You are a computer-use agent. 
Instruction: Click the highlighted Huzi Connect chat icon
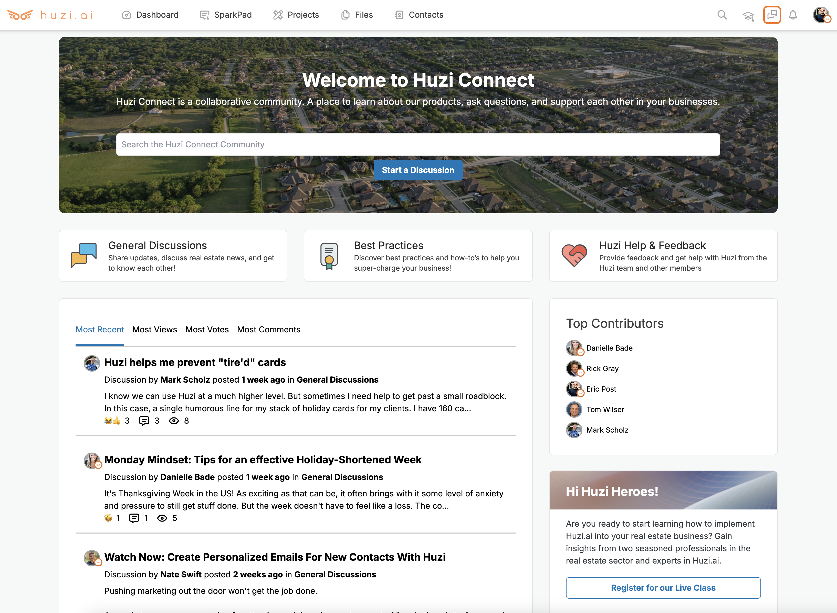[x=772, y=15]
